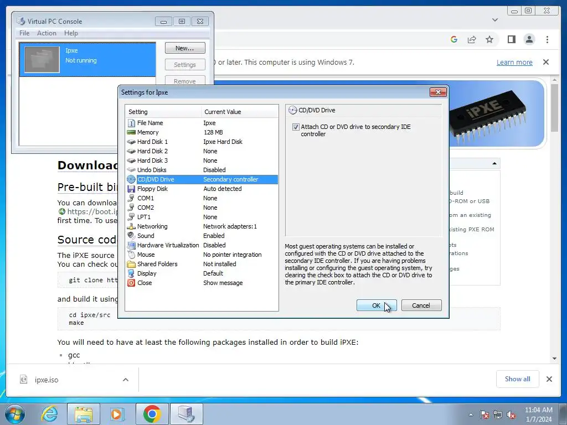Confirm settings with OK button

click(x=377, y=305)
